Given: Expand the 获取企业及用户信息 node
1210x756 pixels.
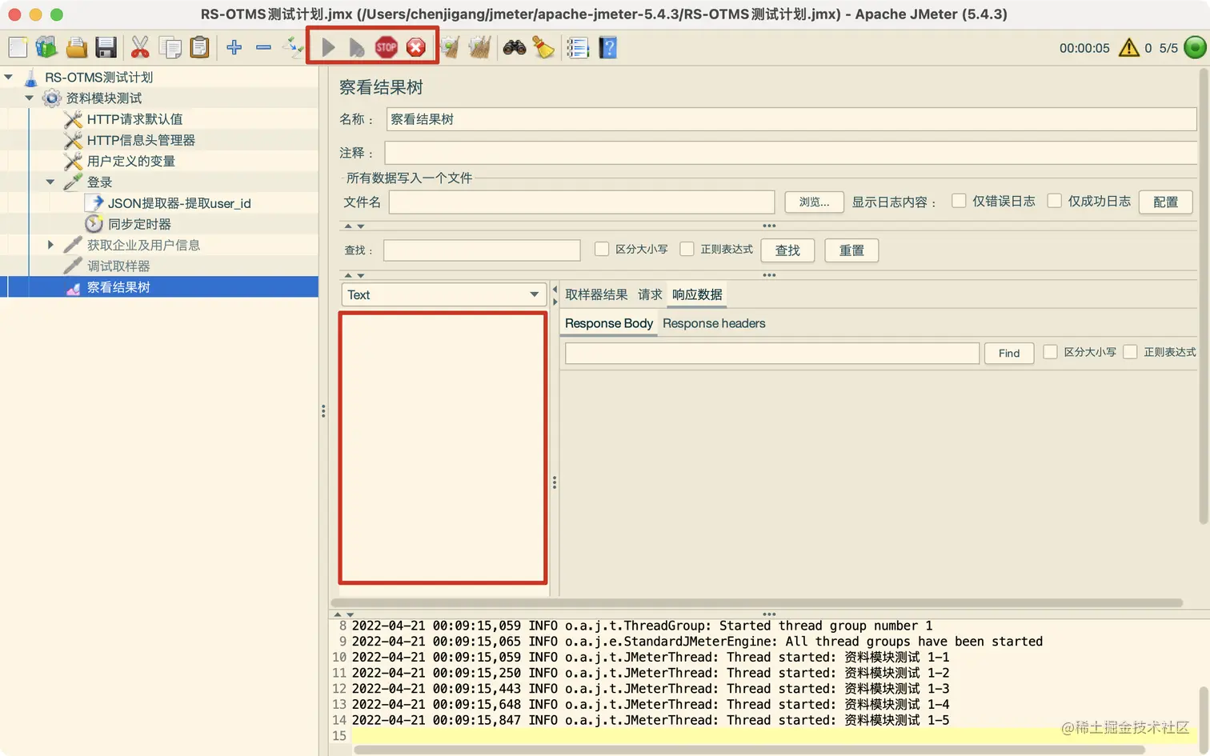Looking at the screenshot, I should (50, 245).
